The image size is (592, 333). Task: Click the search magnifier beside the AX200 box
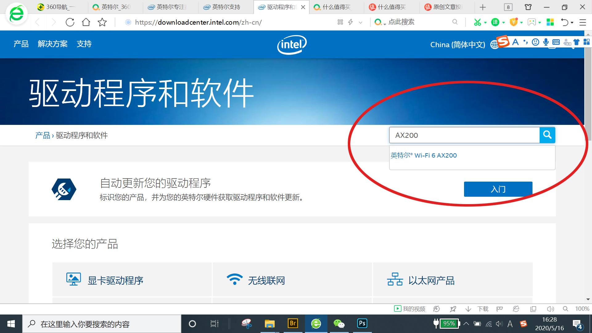(x=547, y=135)
